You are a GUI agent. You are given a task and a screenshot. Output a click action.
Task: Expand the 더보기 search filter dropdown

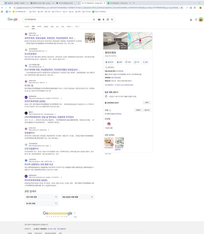point(70,27)
